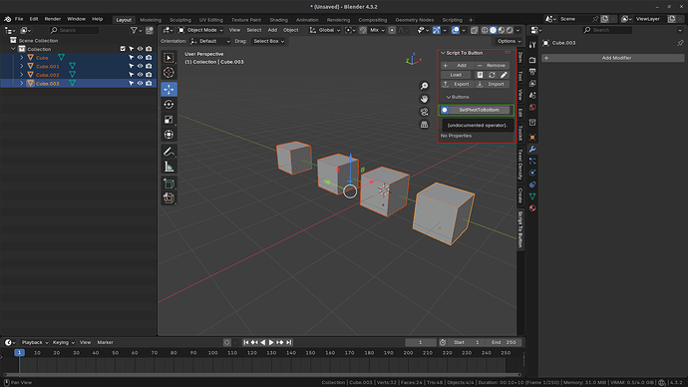
Task: Open the Modifiers wrench properties tab
Action: click(532, 150)
